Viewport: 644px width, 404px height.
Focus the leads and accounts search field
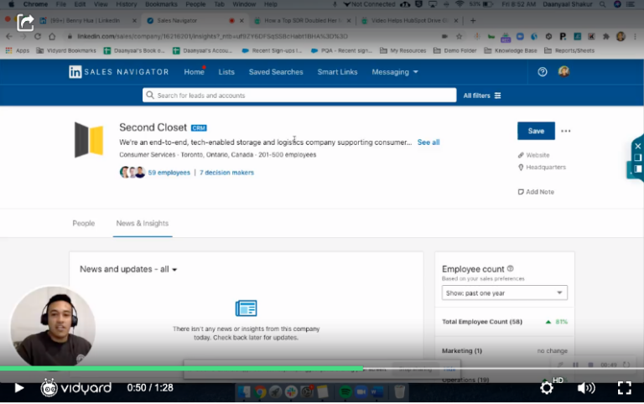tap(299, 96)
